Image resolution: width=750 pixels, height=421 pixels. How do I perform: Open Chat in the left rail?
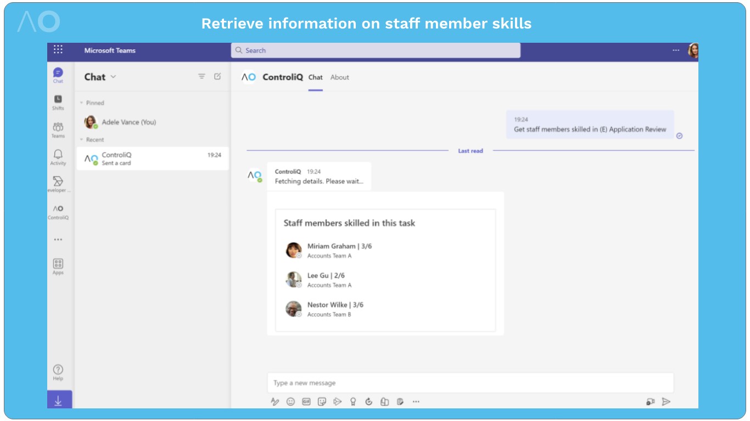tap(58, 75)
